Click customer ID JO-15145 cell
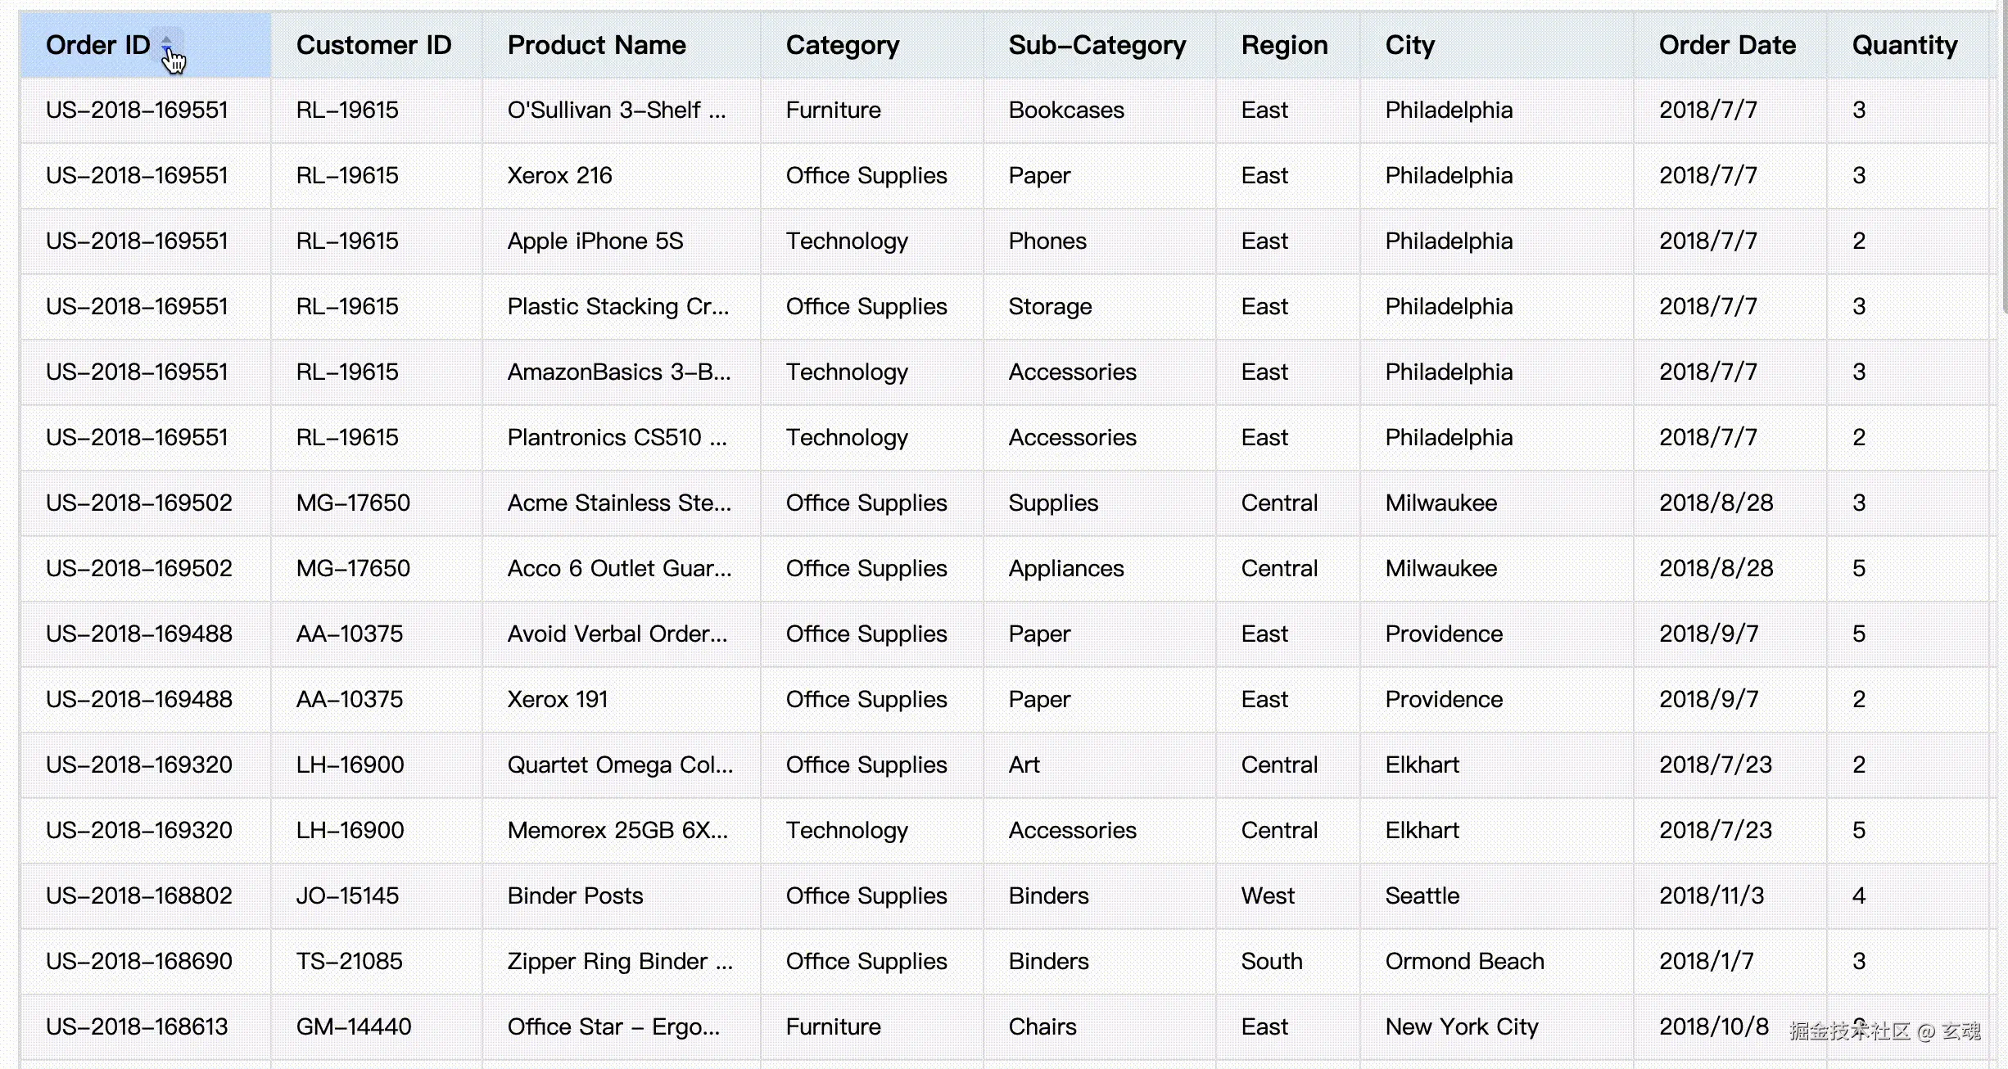The height and width of the screenshot is (1069, 2008). 347,895
